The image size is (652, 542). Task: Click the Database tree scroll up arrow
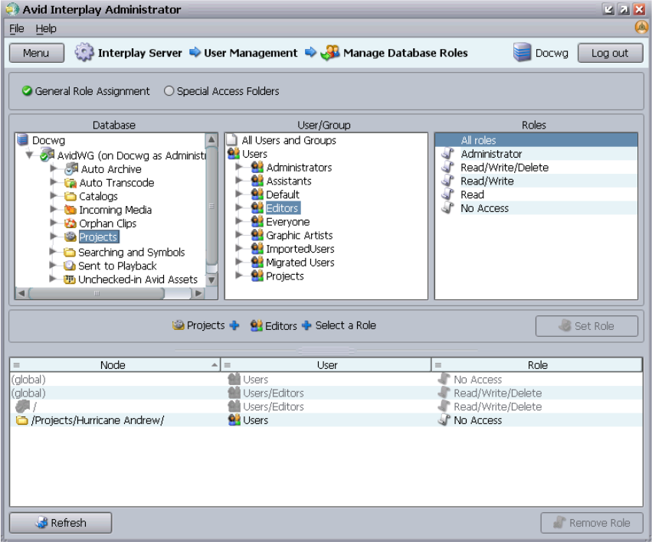tap(211, 139)
